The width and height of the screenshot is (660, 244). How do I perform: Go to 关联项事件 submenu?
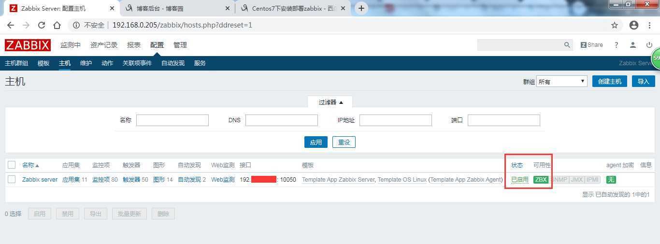click(137, 63)
